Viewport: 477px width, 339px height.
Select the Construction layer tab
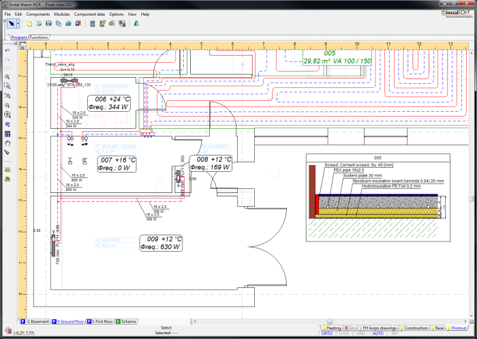416,328
